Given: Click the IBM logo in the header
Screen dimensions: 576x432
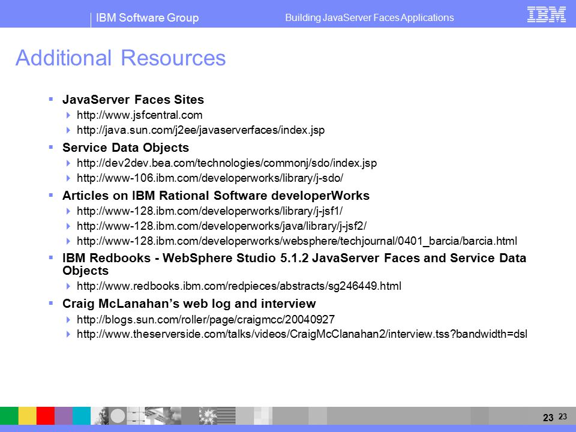Looking at the screenshot, I should 546,14.
